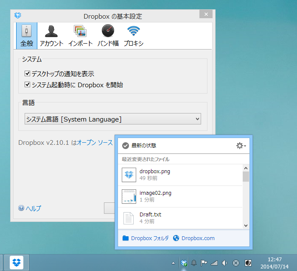The height and width of the screenshot is (271, 297).
Task: Click the 最新の状態 status text
Action: 144,146
